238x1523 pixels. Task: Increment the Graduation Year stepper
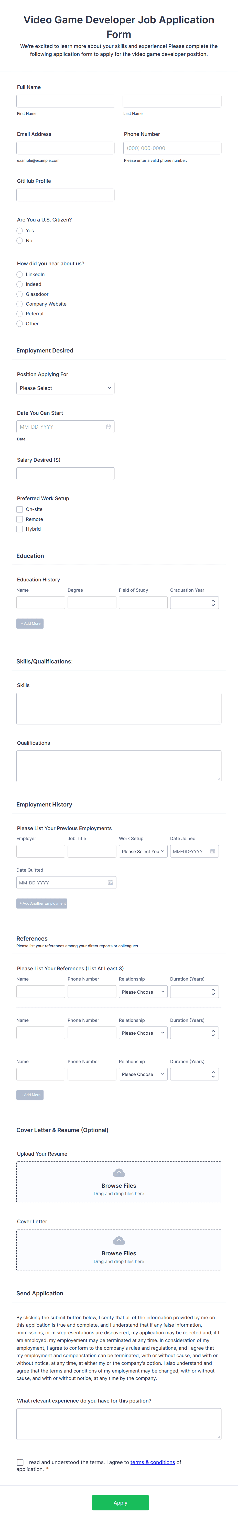click(x=213, y=600)
